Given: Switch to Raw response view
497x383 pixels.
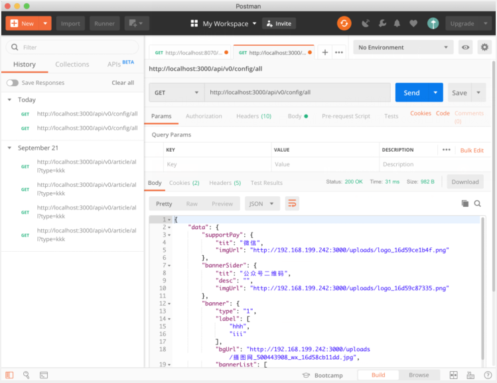Looking at the screenshot, I should coord(192,203).
